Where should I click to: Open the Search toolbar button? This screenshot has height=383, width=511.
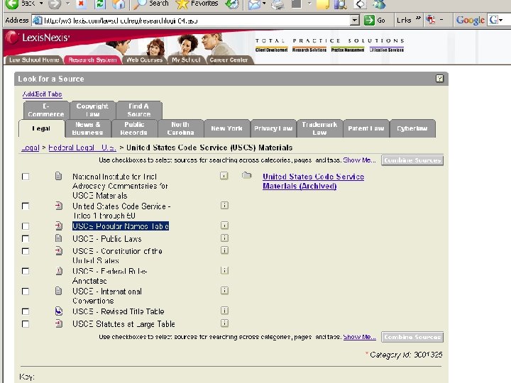(151, 4)
